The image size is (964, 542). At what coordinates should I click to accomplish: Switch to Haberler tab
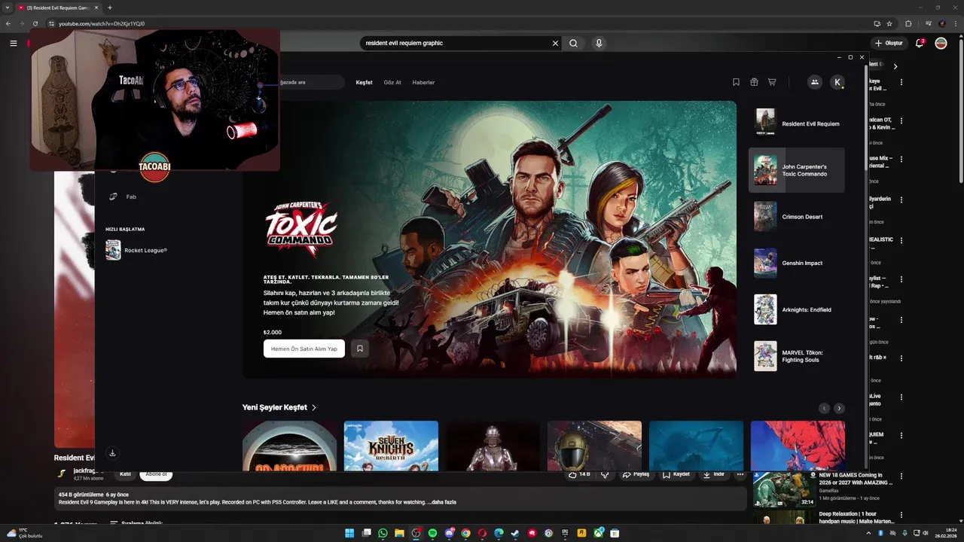point(423,82)
